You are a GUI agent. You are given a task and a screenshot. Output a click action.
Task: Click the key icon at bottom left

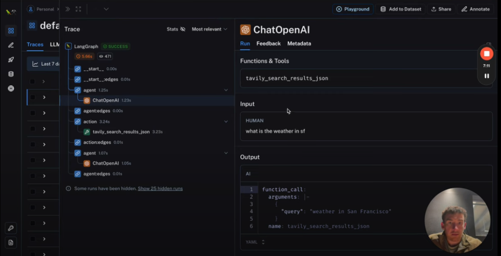coord(11,228)
